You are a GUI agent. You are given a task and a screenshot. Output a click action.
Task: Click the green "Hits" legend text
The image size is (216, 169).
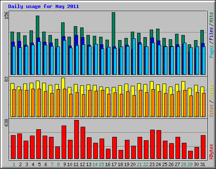(211, 17)
